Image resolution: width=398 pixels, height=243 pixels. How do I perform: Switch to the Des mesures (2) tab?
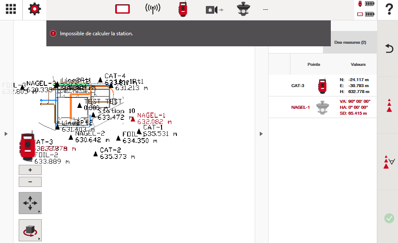(x=350, y=42)
